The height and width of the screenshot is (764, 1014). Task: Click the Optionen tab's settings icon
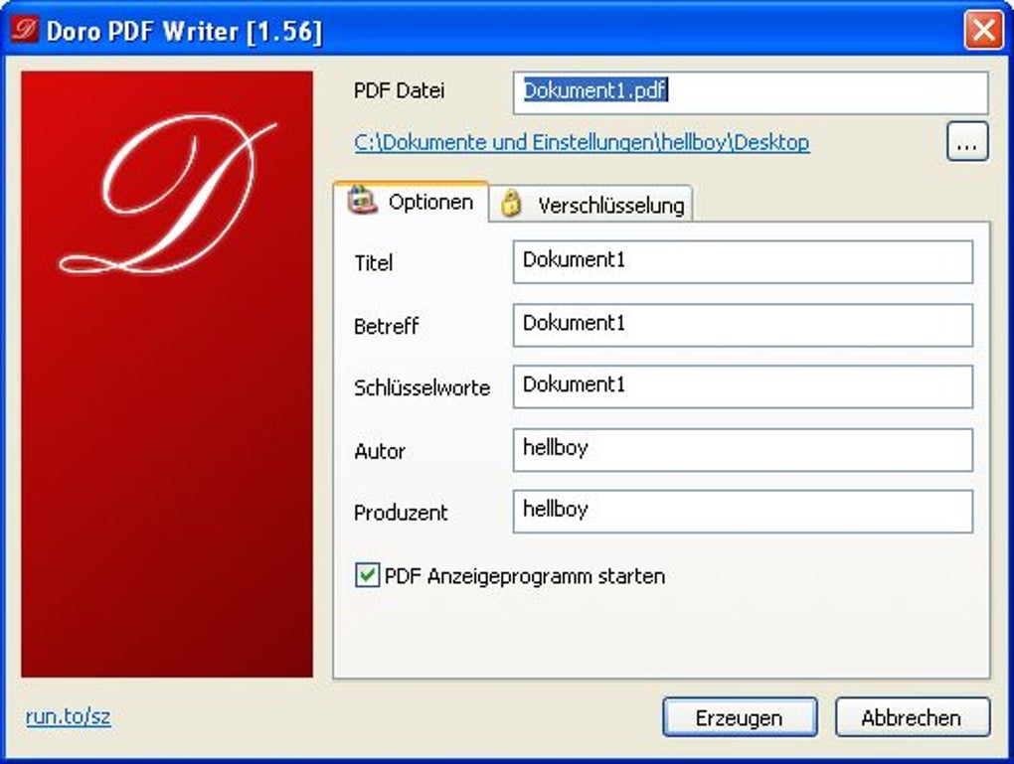(x=362, y=201)
